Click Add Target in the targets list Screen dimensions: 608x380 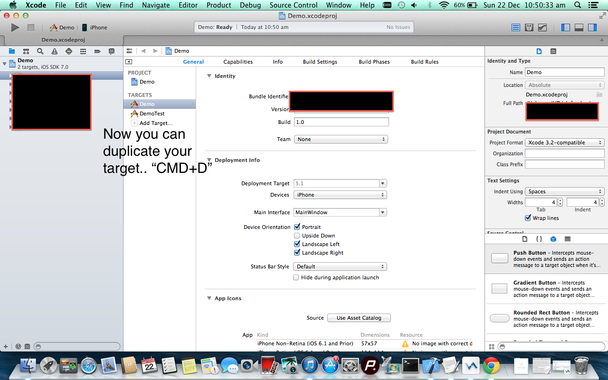pyautogui.click(x=152, y=123)
